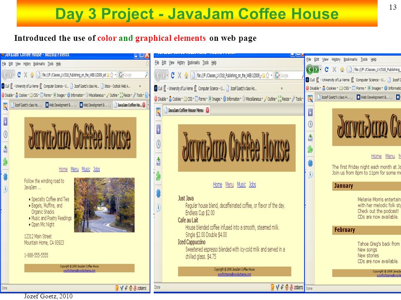401x300 pixels.
Task: Click bookmark star in middle window address bar
Action: [267, 75]
